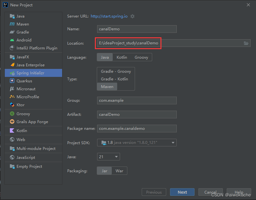The height and width of the screenshot is (200, 256).
Task: Click the Package name field
Action: (137, 129)
